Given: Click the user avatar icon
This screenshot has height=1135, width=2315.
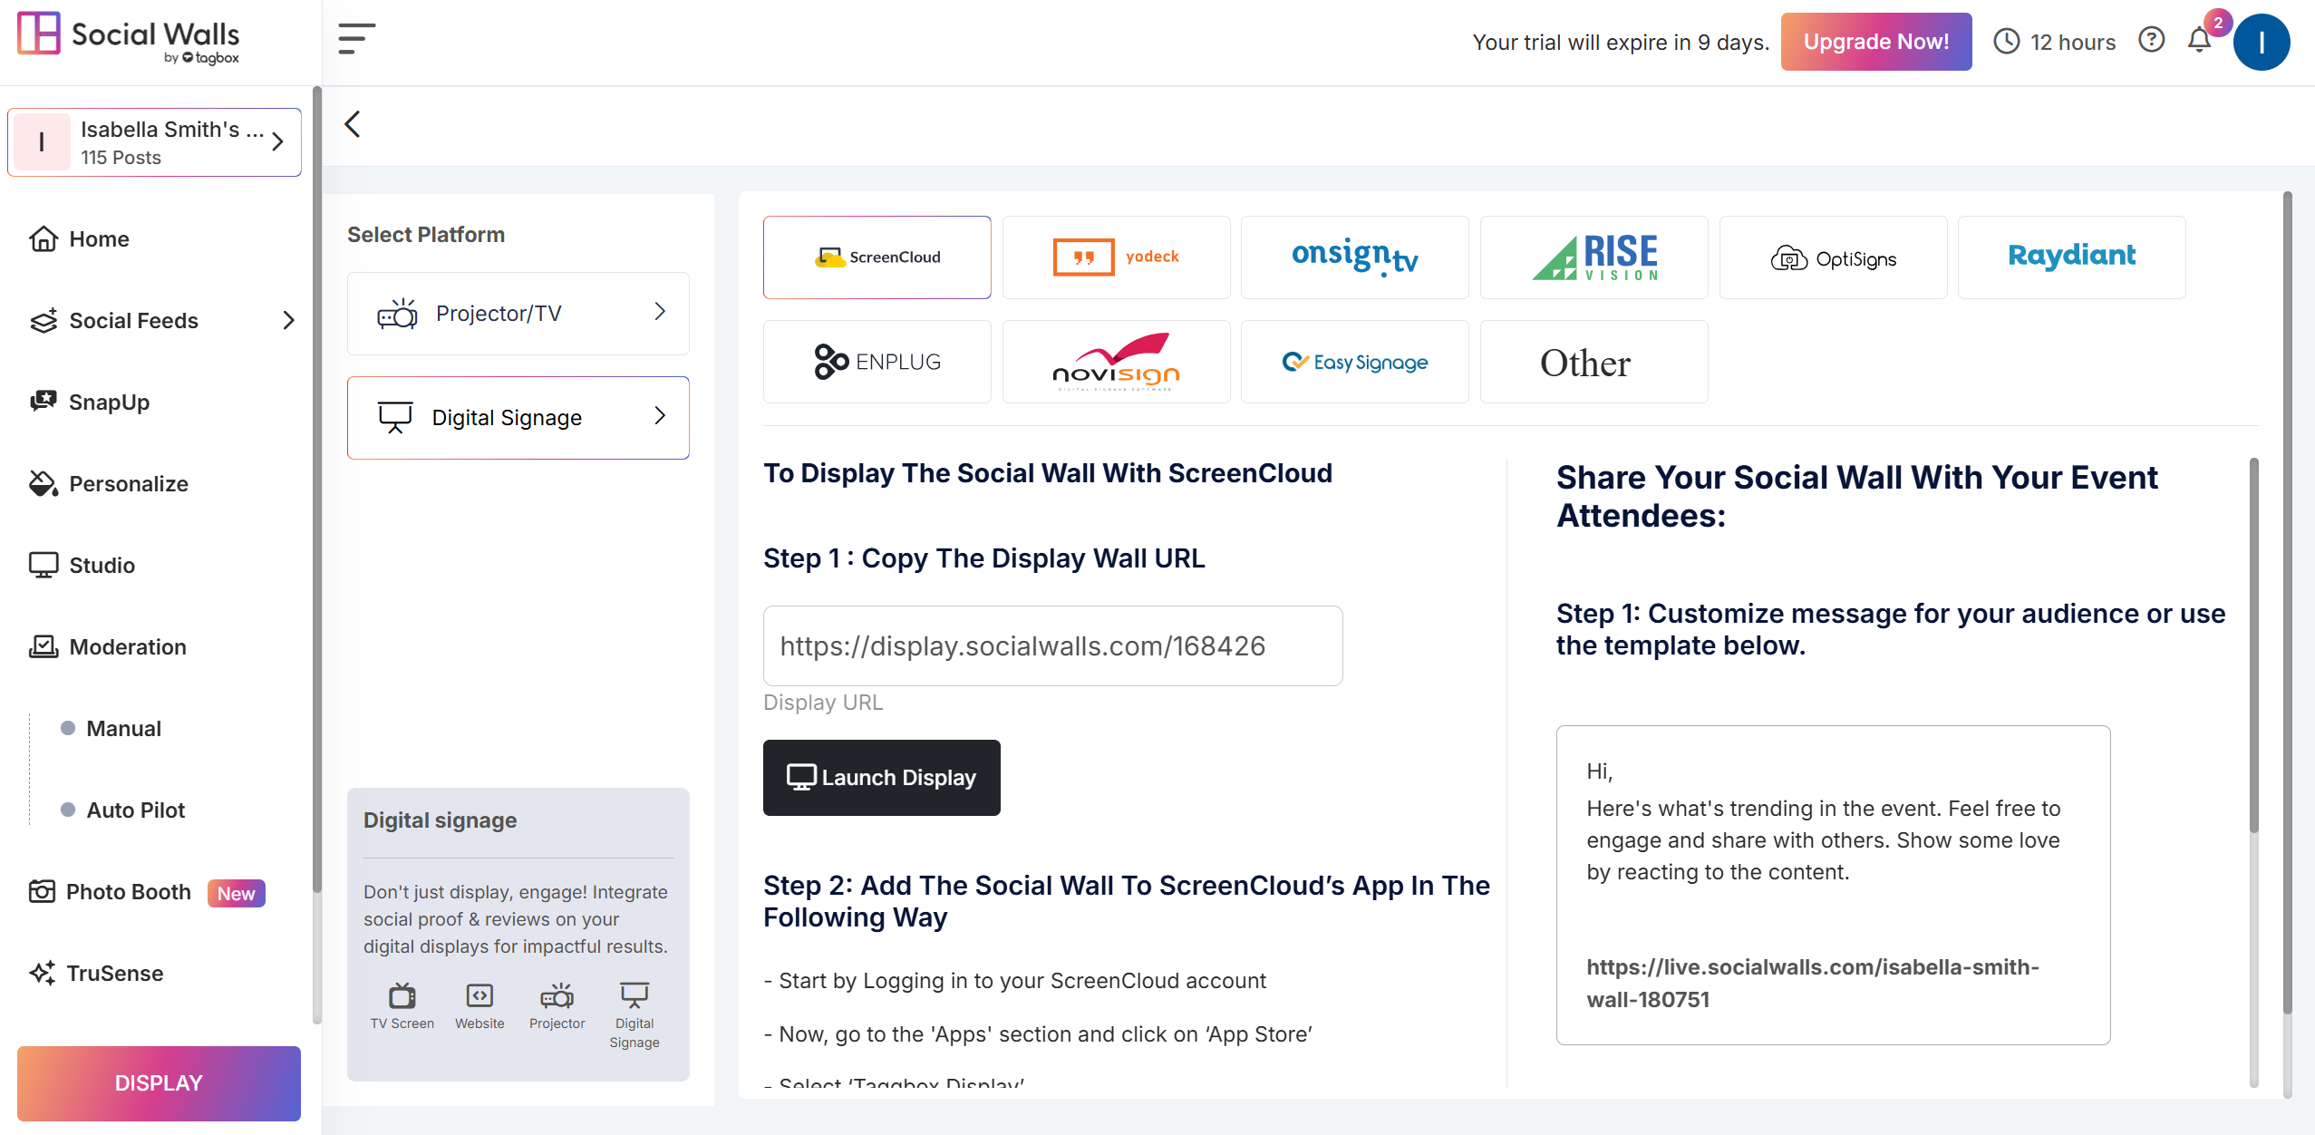Looking at the screenshot, I should pos(2261,42).
